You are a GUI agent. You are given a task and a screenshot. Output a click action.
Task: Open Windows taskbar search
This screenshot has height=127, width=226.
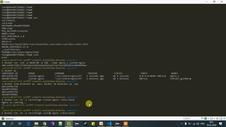[x=12, y=124]
